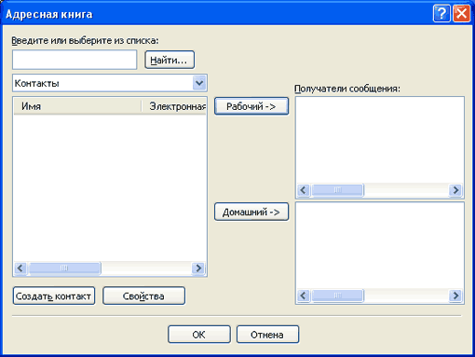Click the Домашний -> button
The height and width of the screenshot is (357, 475).
coord(251,212)
